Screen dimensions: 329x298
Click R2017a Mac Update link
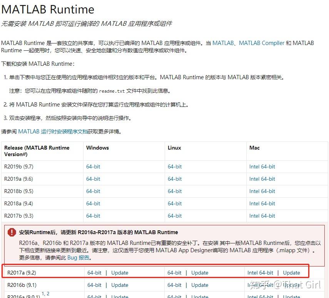(291, 273)
